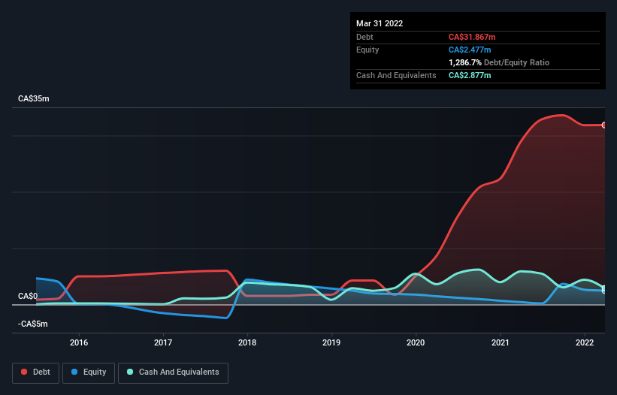
Task: Click the 2017 x-axis year label
Action: pos(163,342)
